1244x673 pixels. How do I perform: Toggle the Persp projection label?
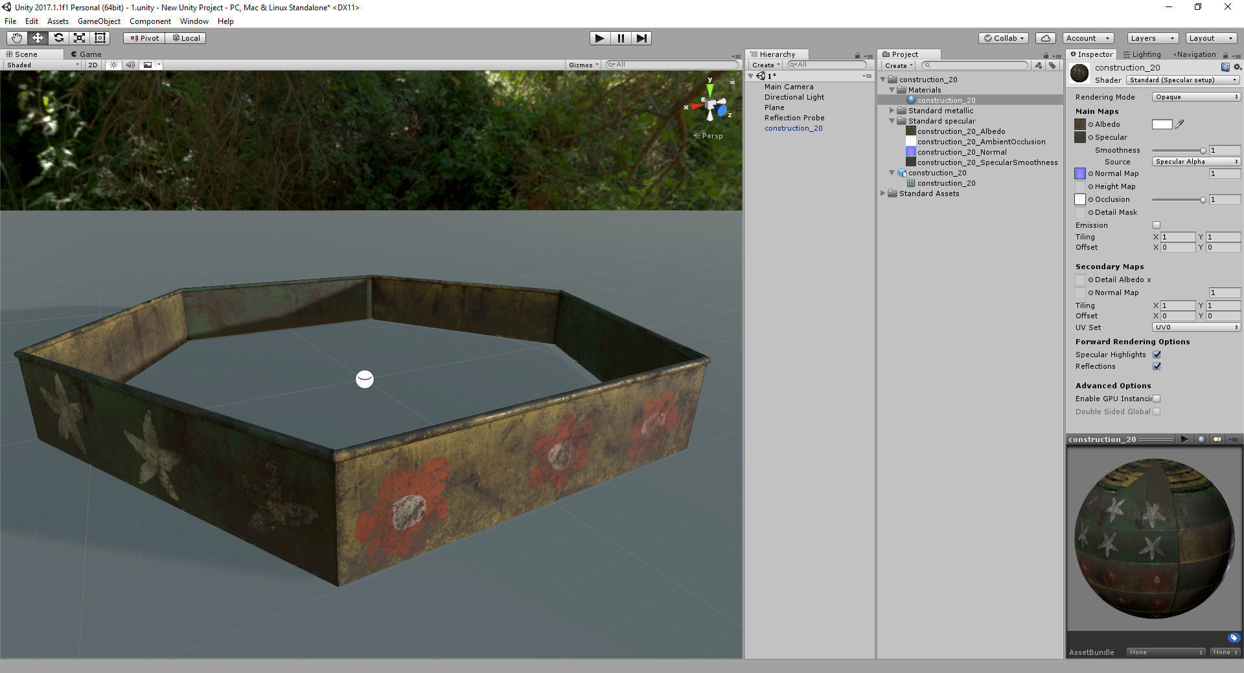[x=708, y=136]
